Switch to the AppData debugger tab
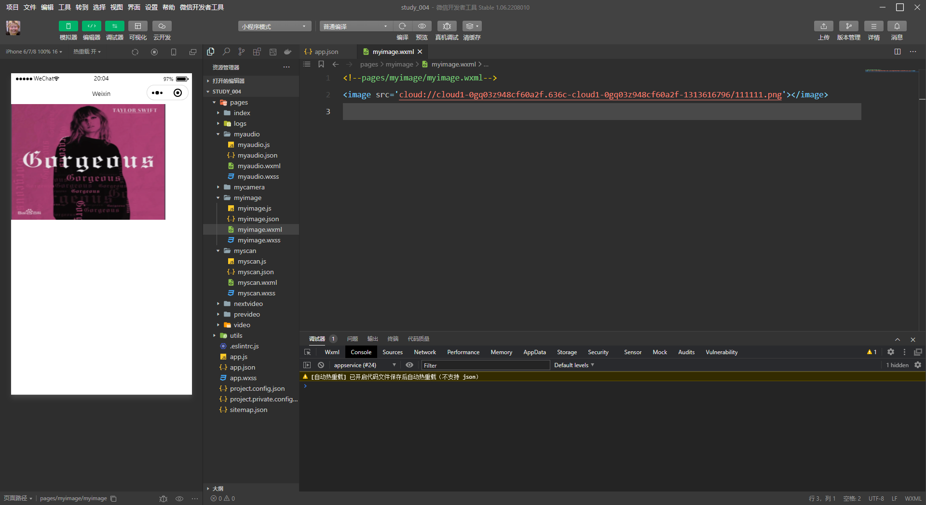 point(534,352)
